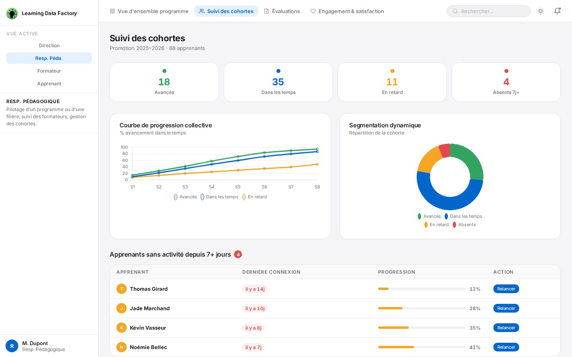Screen dimensions: 572x357
Task: Go to Vue d'ensemble programme tab
Action: click(x=149, y=11)
